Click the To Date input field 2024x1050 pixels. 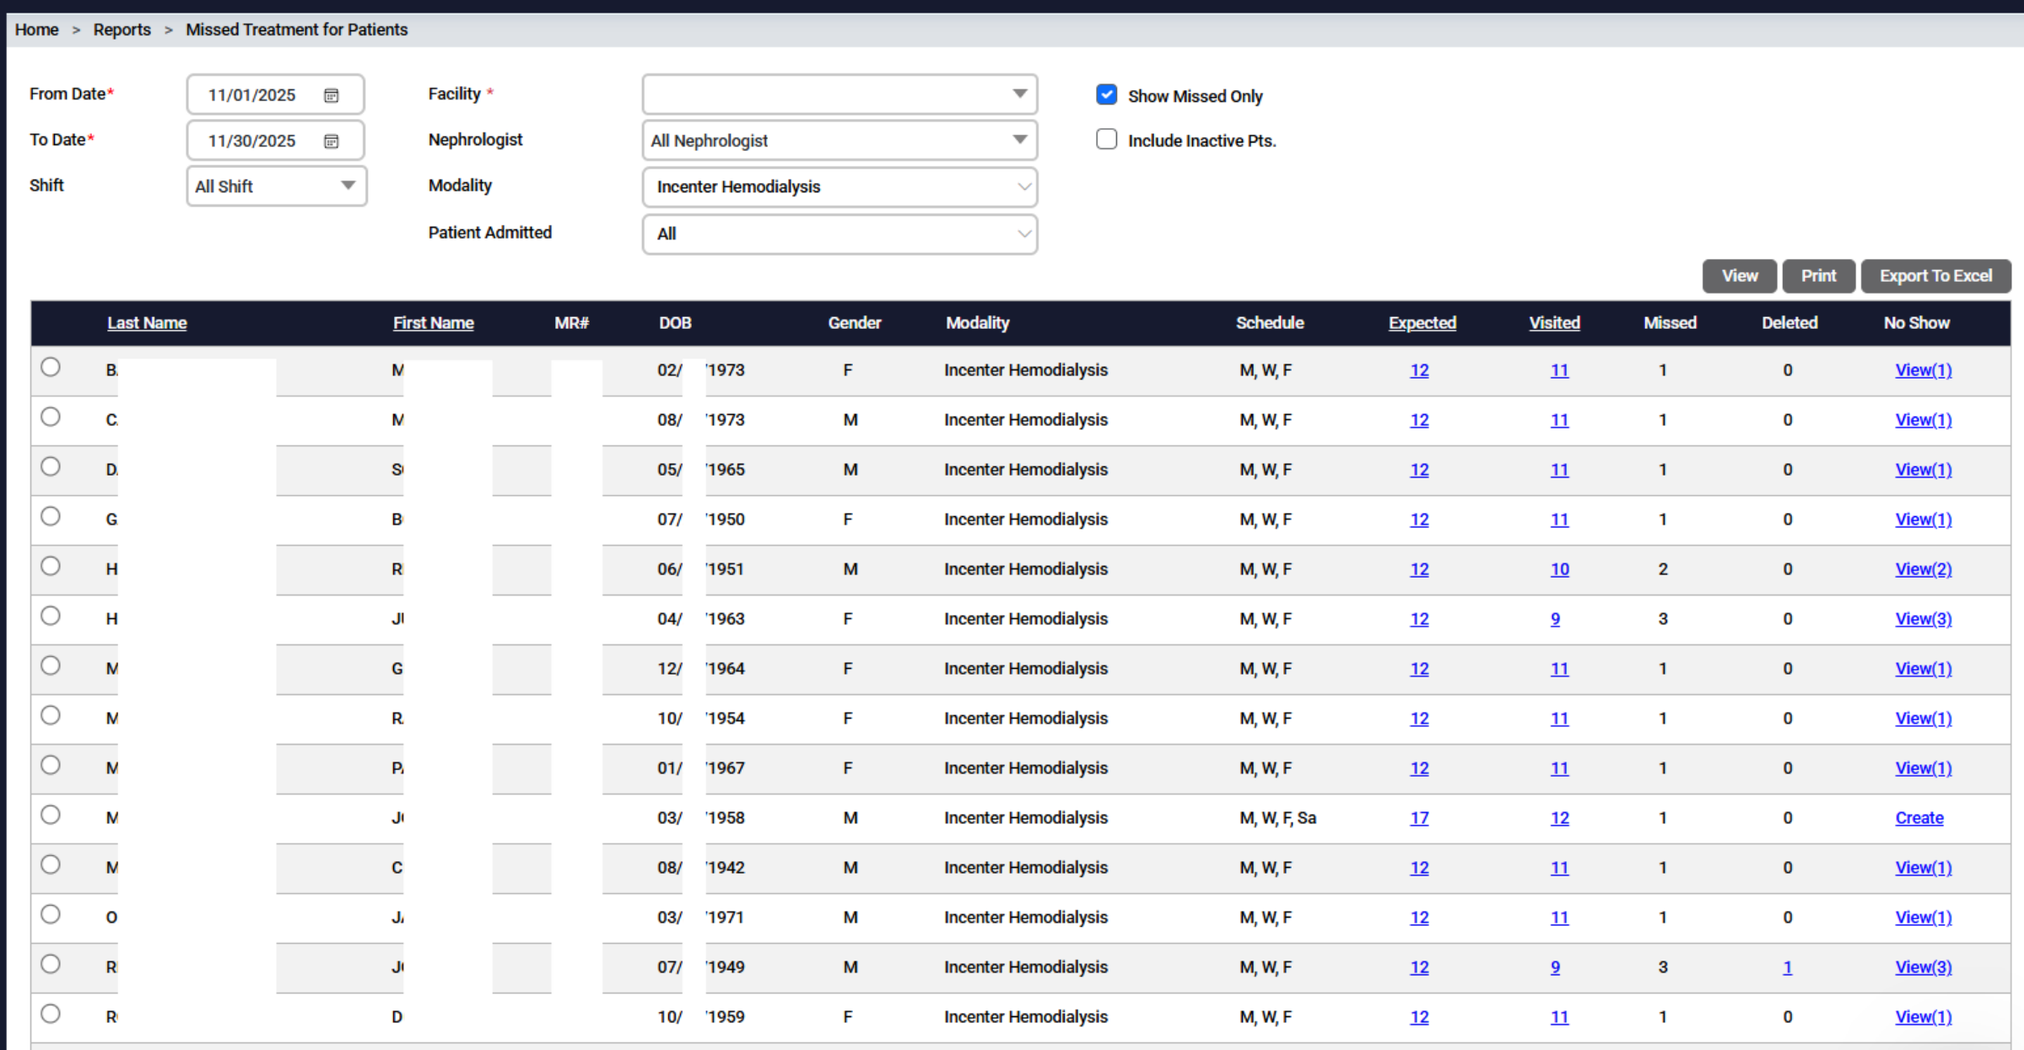pos(275,140)
